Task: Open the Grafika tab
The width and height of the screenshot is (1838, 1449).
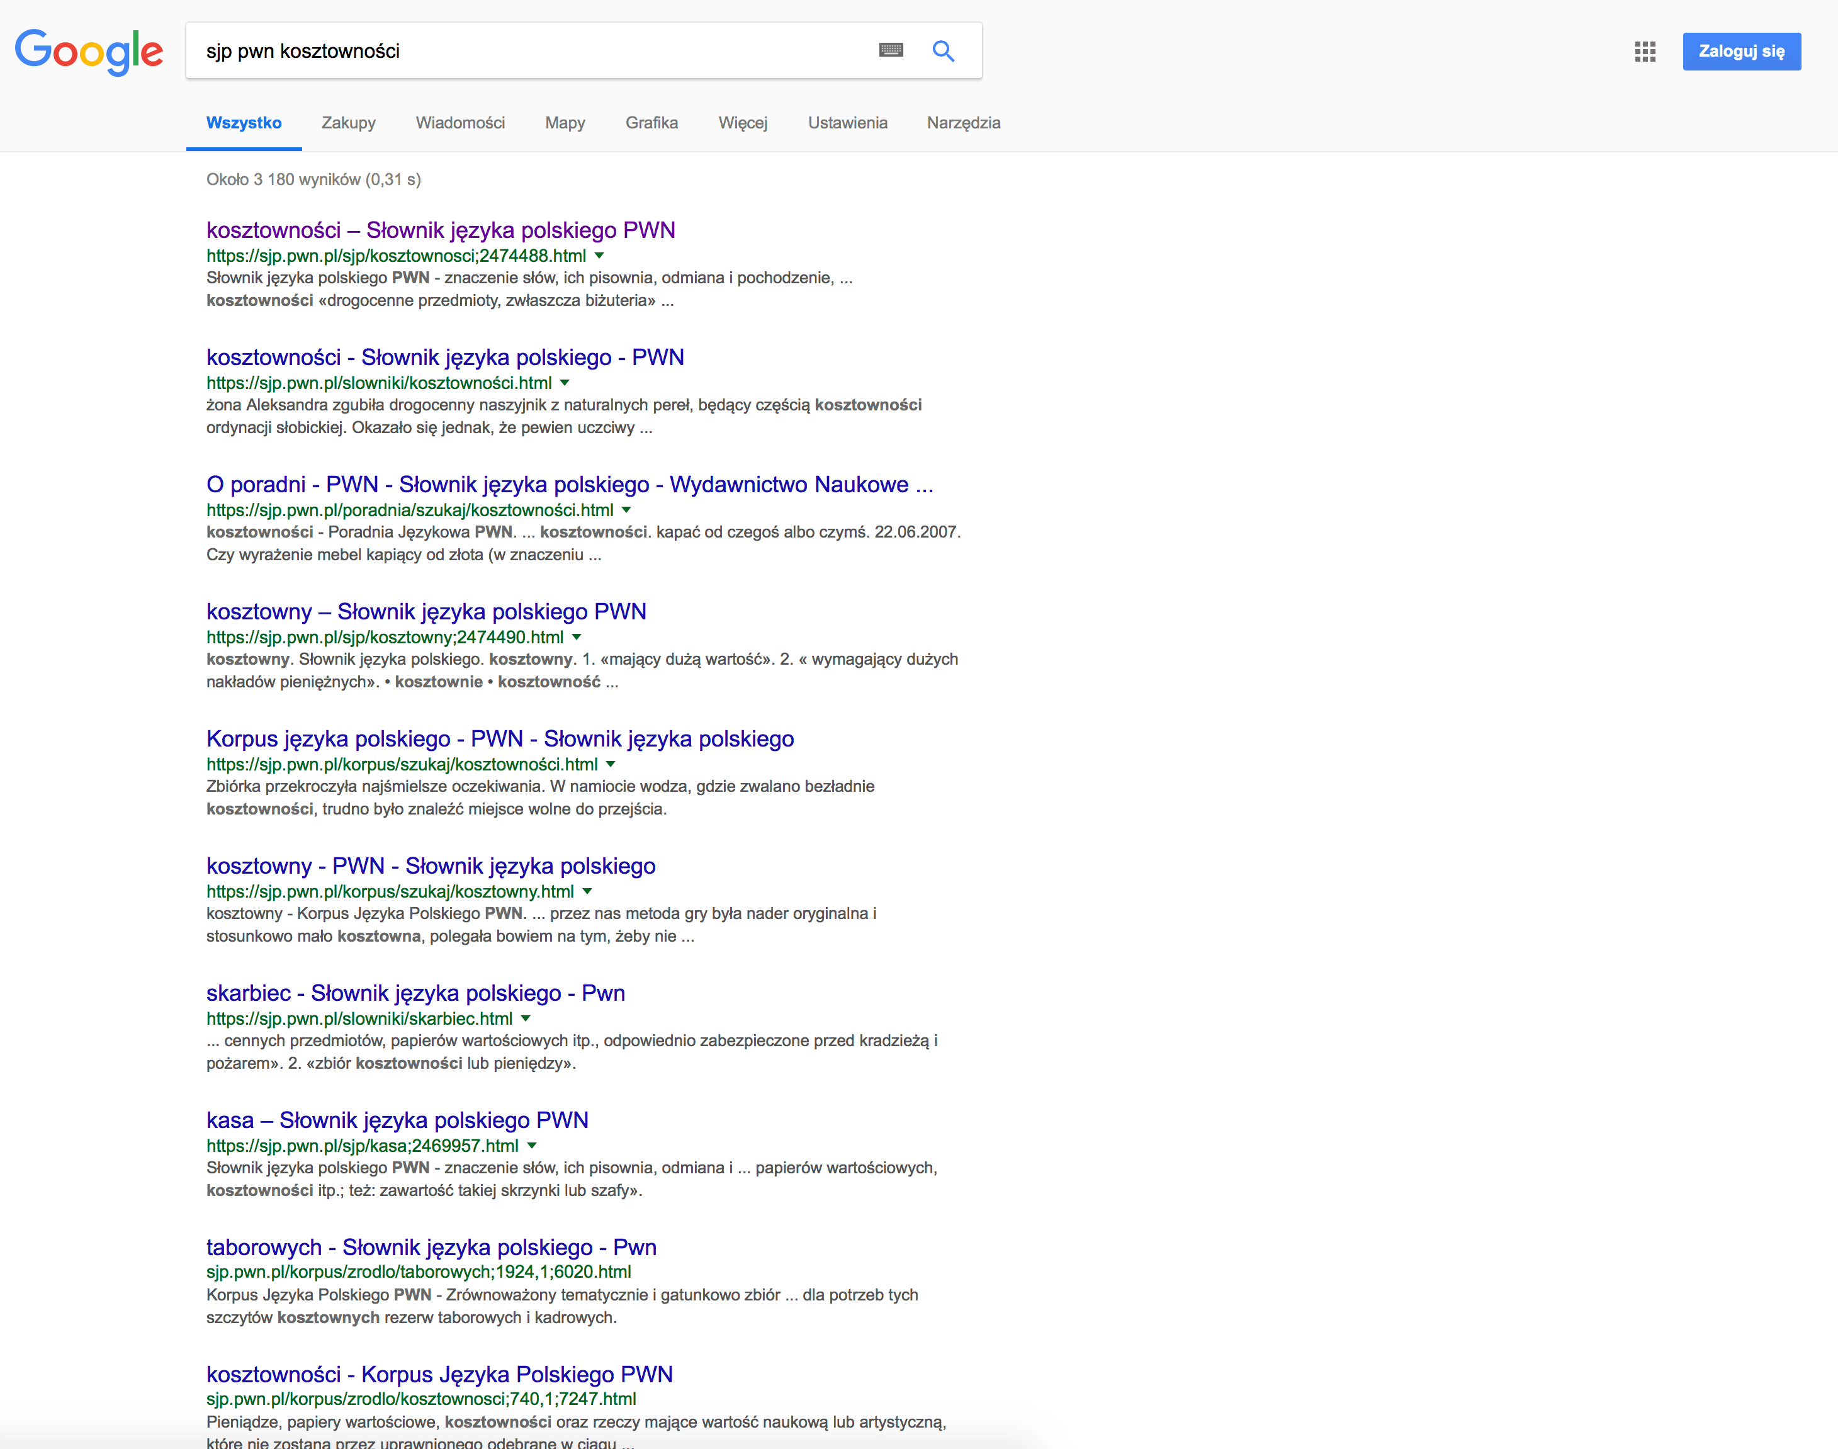Action: click(651, 123)
